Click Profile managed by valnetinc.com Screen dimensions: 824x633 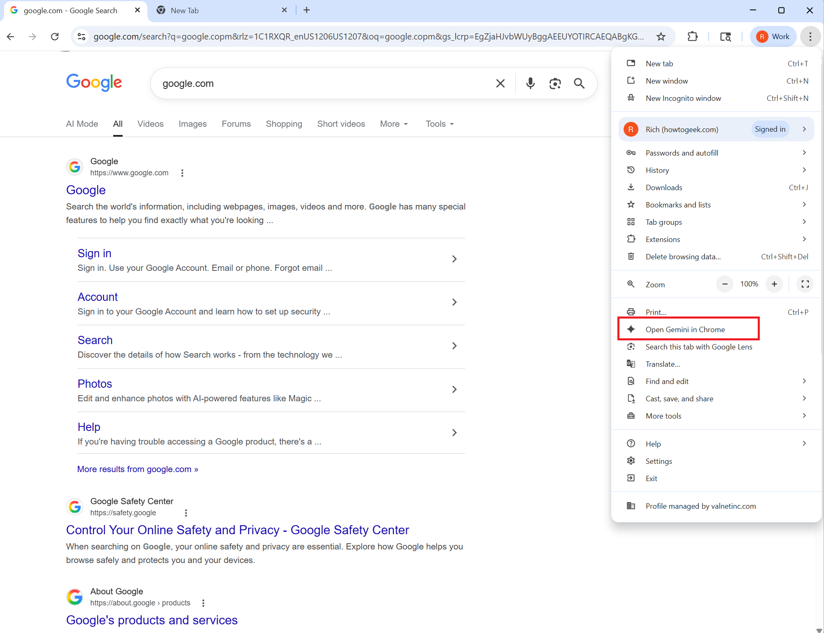(x=716, y=506)
